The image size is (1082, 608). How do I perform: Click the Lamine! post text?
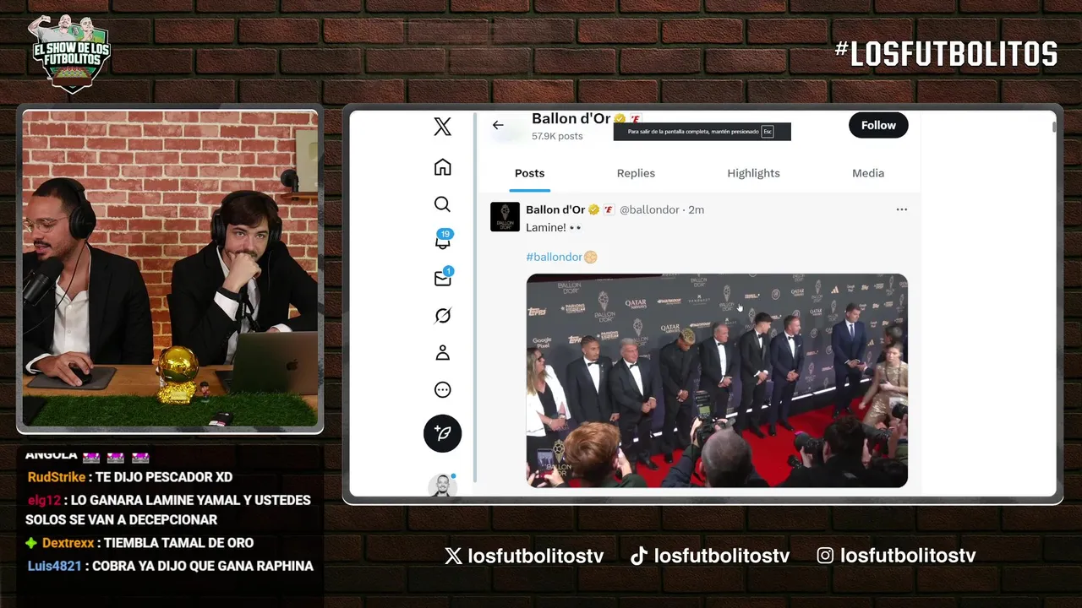pyautogui.click(x=554, y=228)
